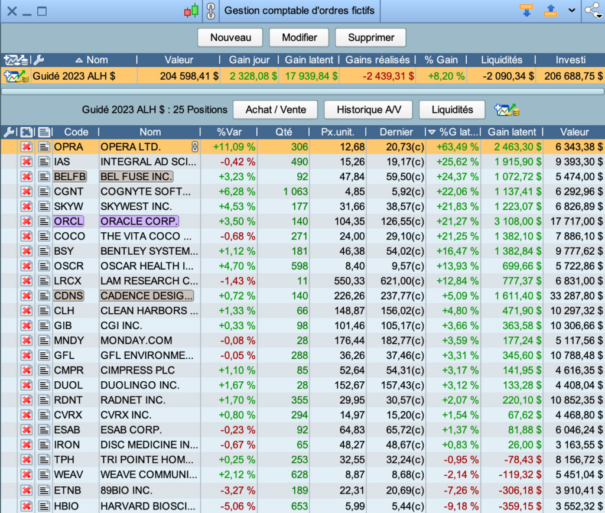Click the delete column header icon
The height and width of the screenshot is (513, 605).
[26, 132]
